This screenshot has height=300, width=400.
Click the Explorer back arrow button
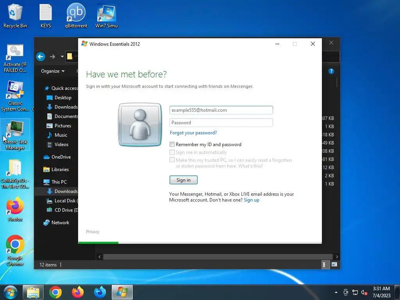click(41, 57)
